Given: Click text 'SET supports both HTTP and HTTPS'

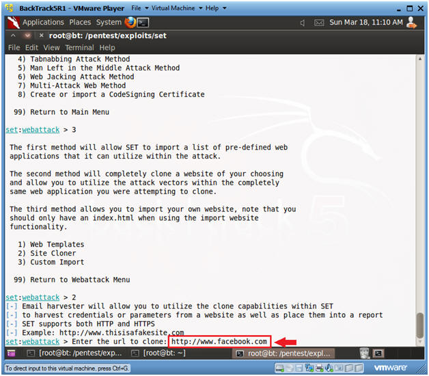Looking at the screenshot, I should click(88, 323).
